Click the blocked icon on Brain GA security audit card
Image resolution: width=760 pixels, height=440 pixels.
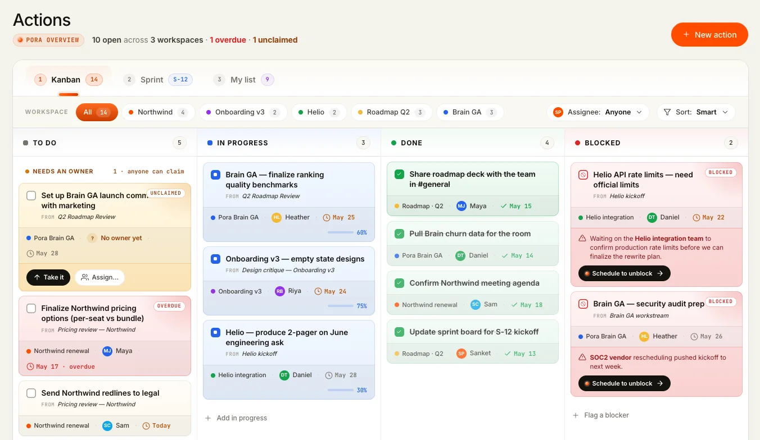[583, 304]
